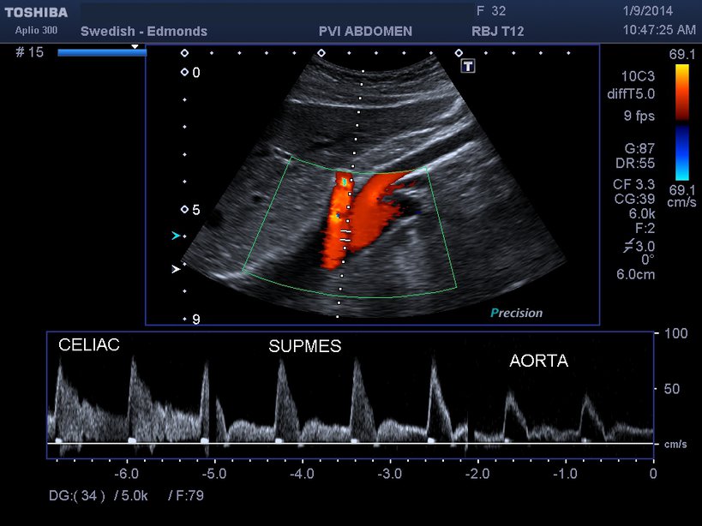
Task: Click the blue color velocity scale bar
Action: 681,152
